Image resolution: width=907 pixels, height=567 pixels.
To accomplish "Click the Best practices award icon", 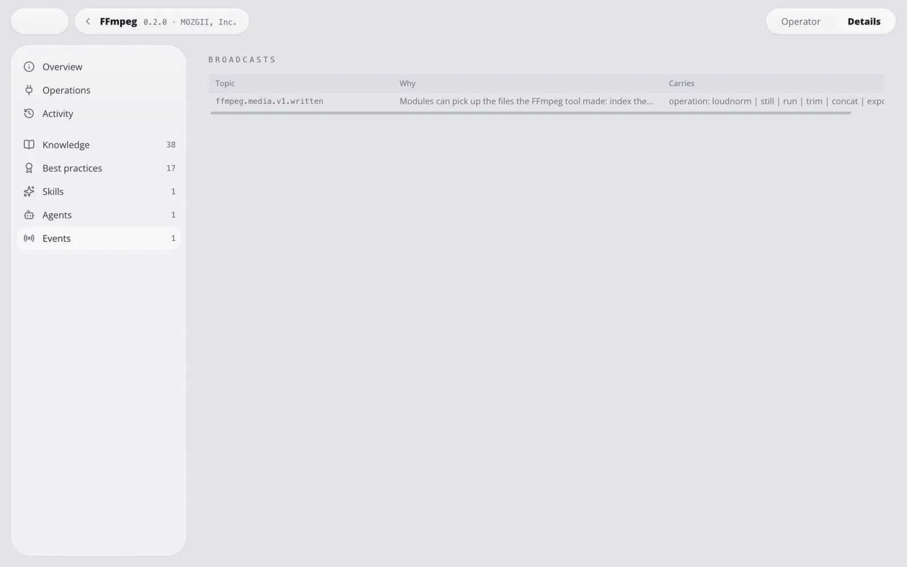I will click(x=29, y=168).
